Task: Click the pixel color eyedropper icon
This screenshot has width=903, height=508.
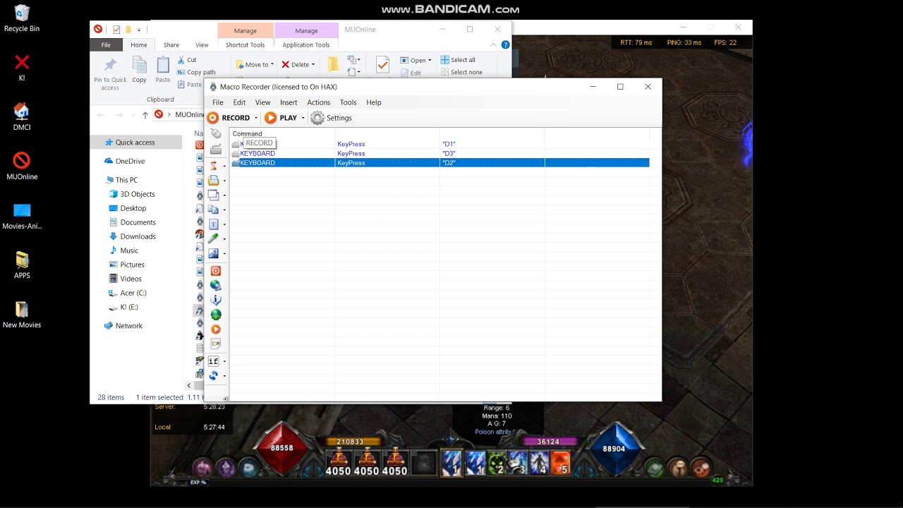Action: (214, 238)
